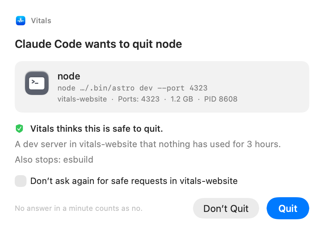Click the Vitals app name label
The image size is (324, 234).
pos(41,21)
